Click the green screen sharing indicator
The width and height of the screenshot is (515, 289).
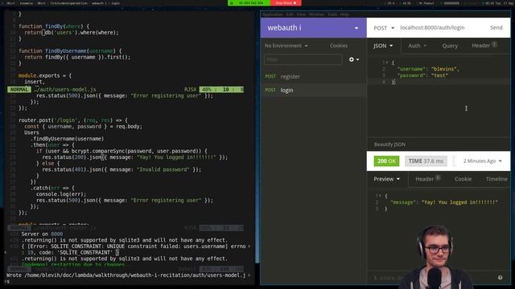click(249, 3)
